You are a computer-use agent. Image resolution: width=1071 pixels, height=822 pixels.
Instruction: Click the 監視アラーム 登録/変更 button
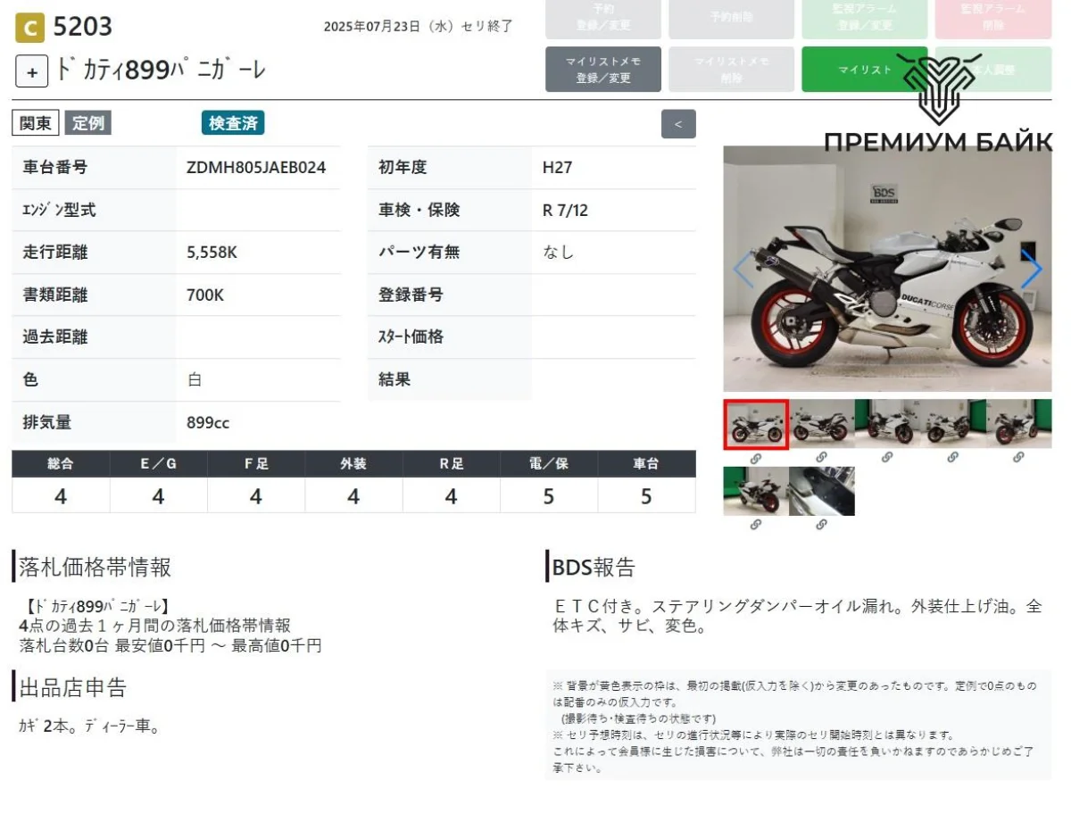pyautogui.click(x=864, y=18)
